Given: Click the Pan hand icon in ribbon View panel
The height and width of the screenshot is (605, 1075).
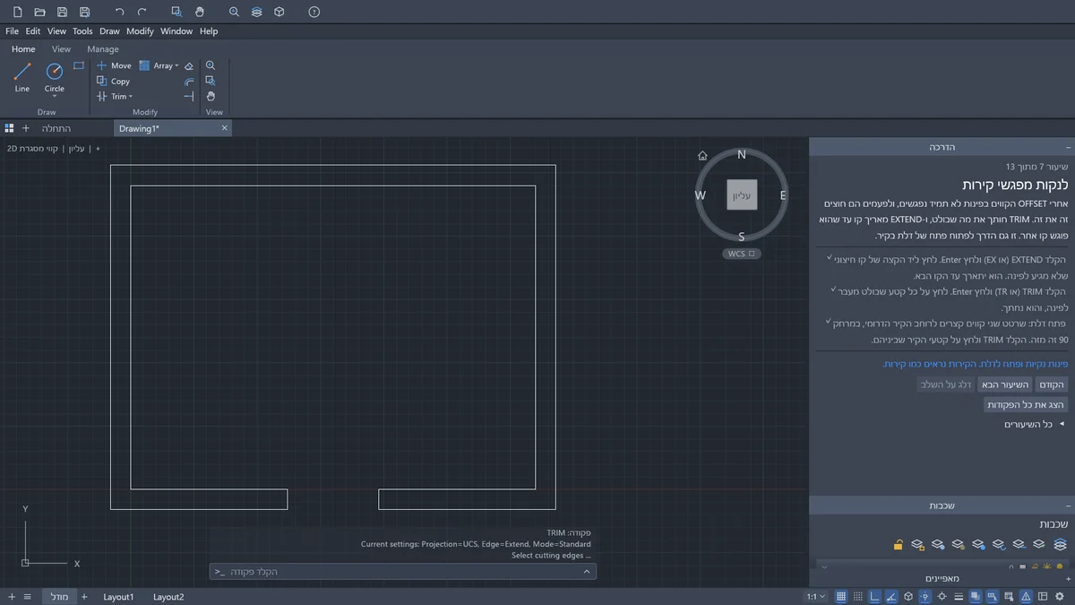Looking at the screenshot, I should pyautogui.click(x=211, y=96).
